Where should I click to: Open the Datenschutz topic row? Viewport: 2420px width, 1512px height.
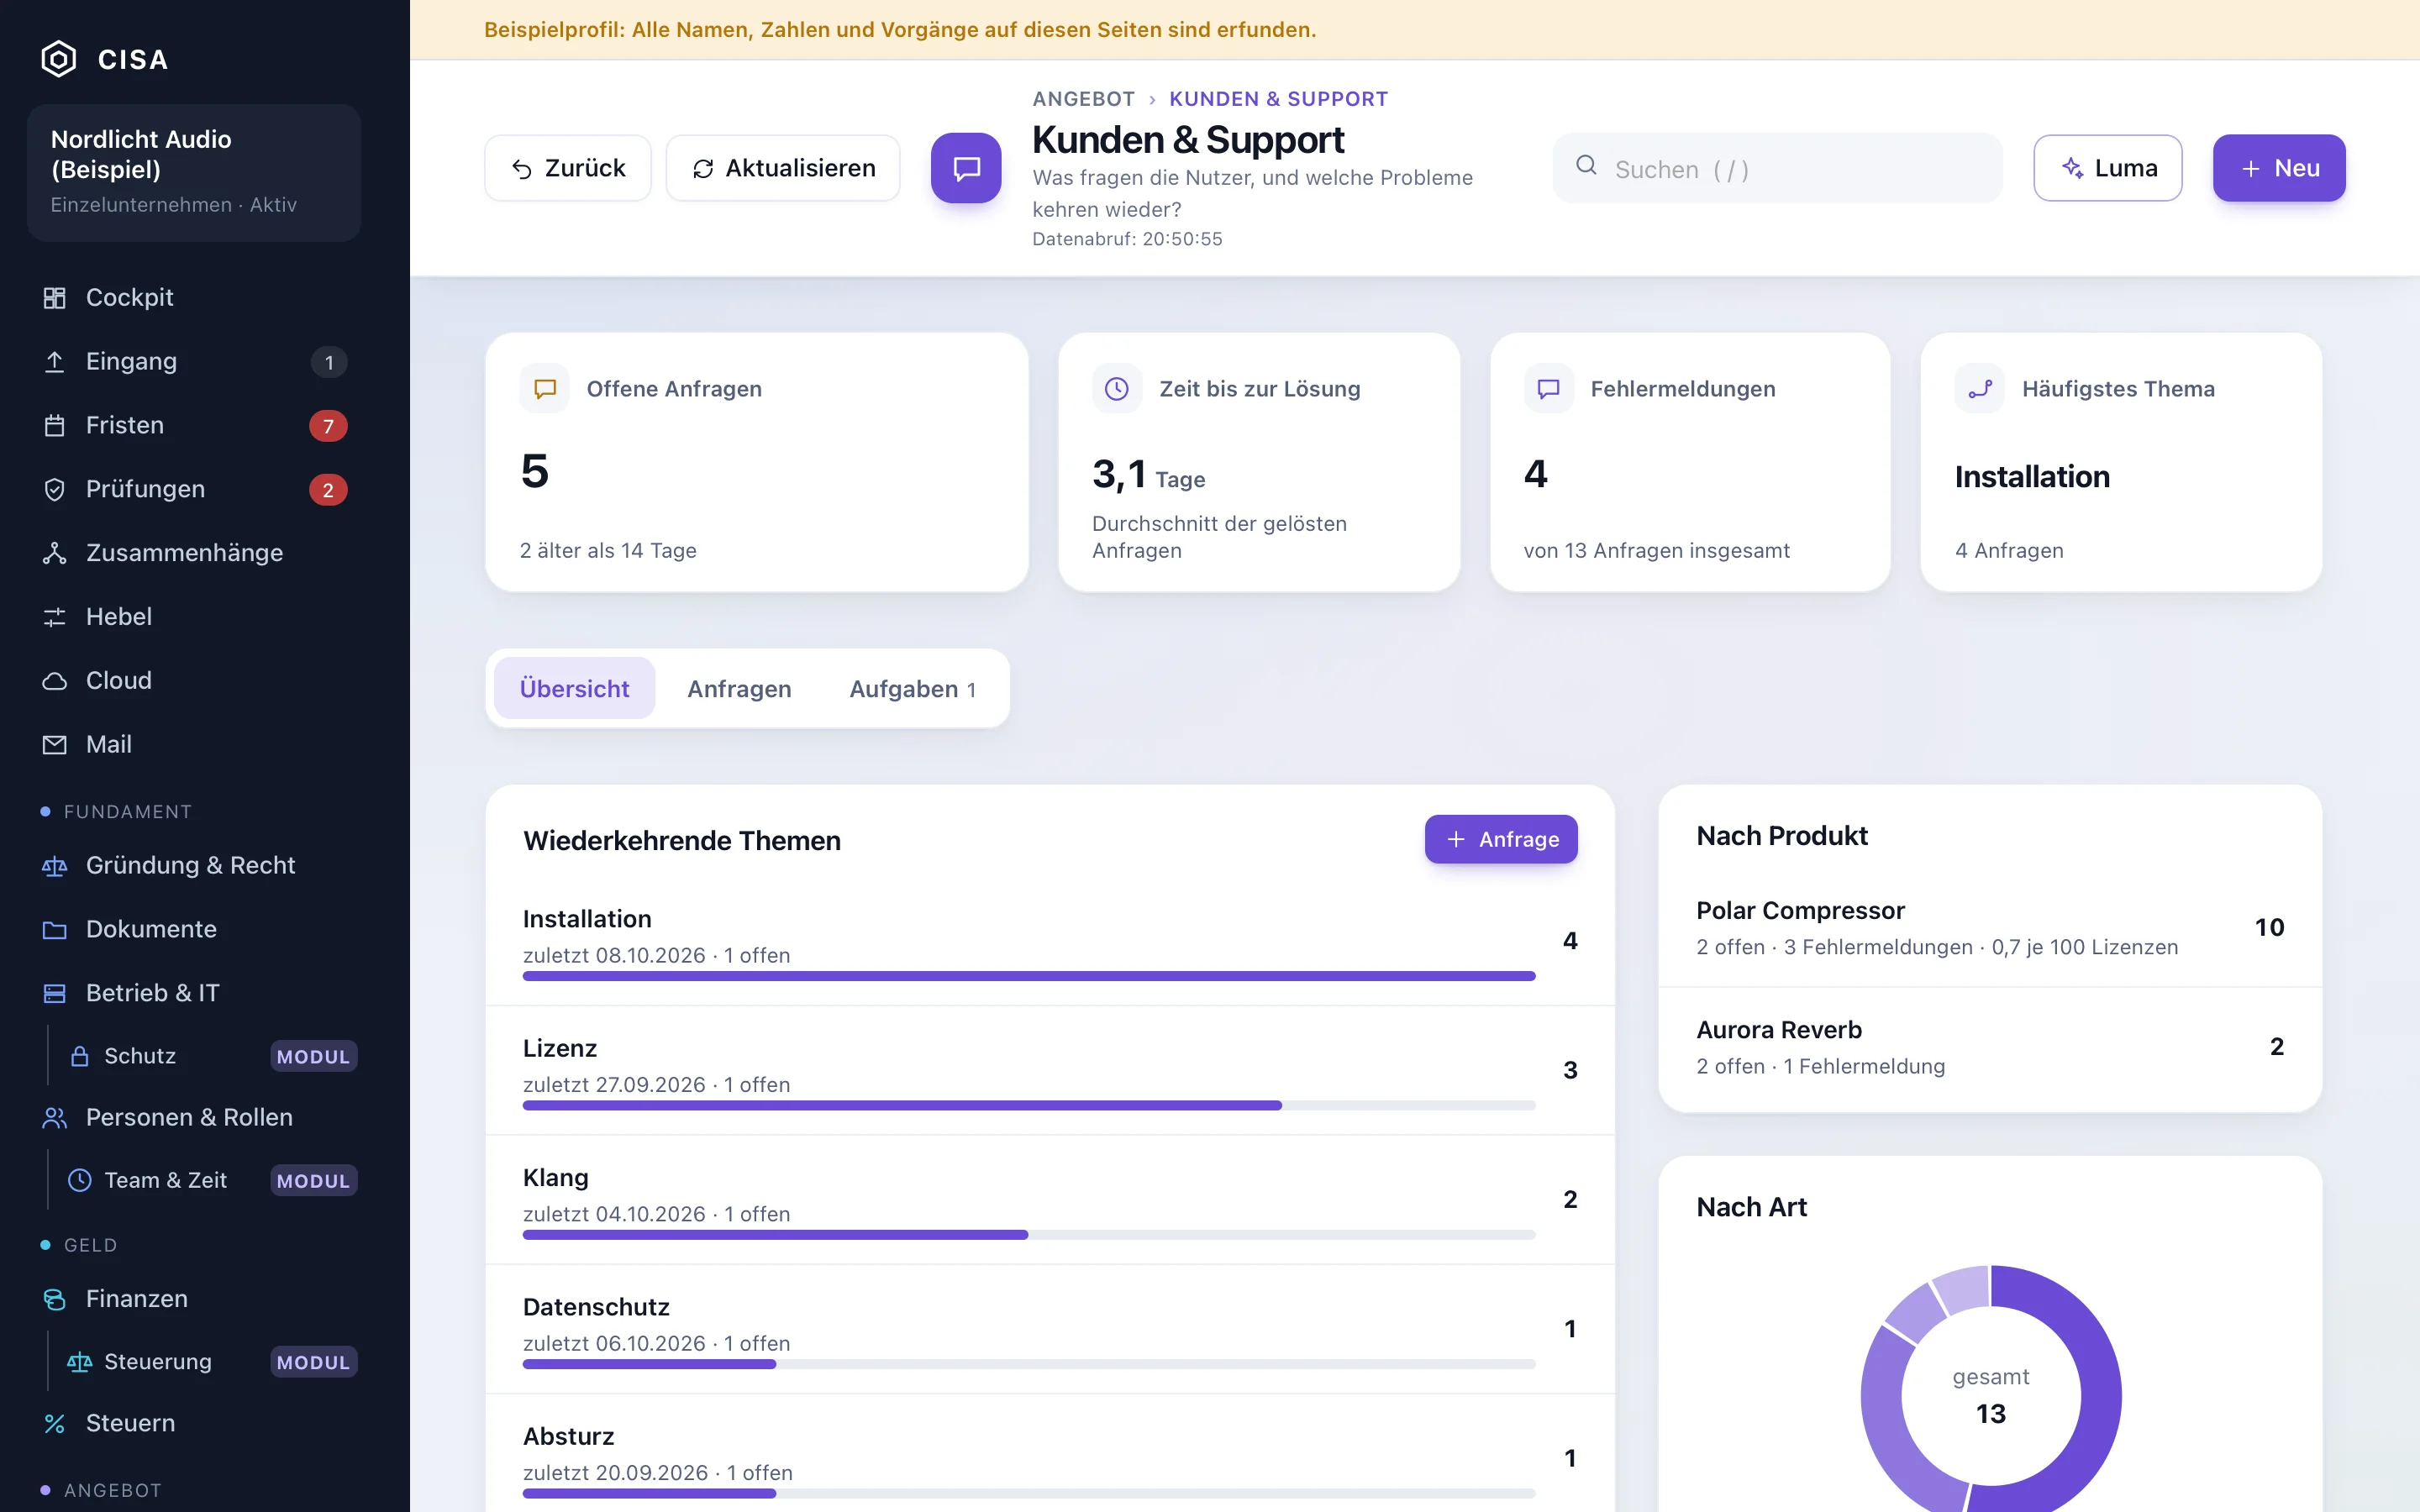tap(1050, 1329)
